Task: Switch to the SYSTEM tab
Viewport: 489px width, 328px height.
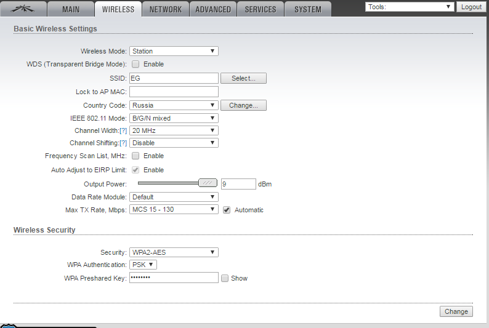Action: pyautogui.click(x=308, y=9)
